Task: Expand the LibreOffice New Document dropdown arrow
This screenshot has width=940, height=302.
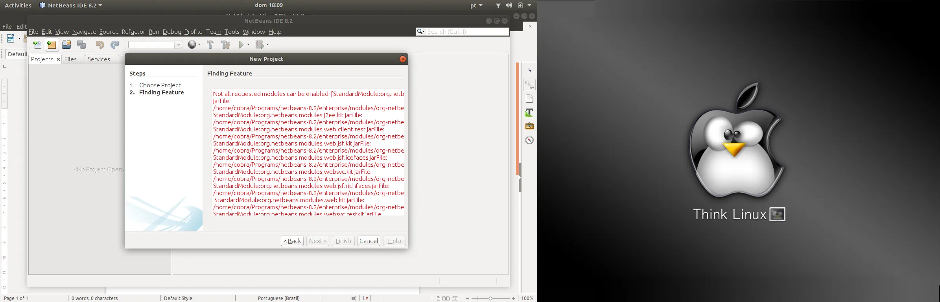Action: 19,38
